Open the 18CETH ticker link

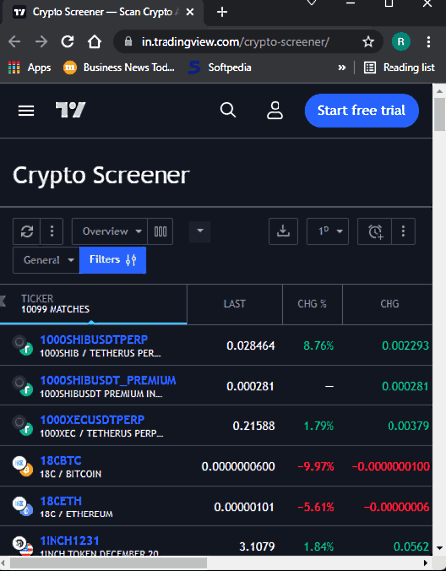pos(60,501)
